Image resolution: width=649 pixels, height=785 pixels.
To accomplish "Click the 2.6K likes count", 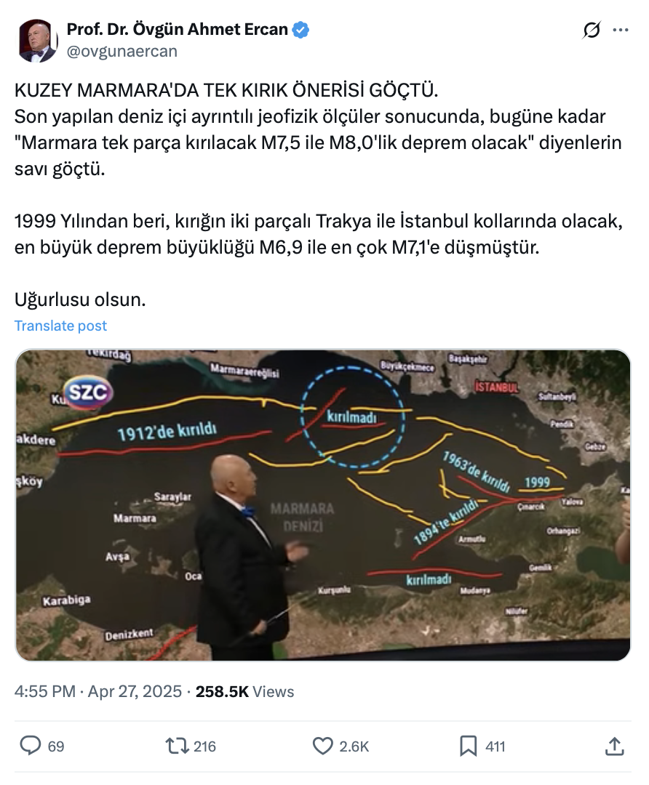I will 354,746.
